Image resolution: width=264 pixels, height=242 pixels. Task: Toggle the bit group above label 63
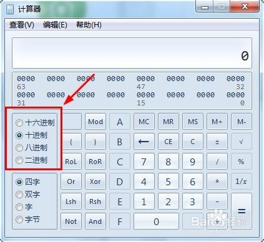click(x=26, y=79)
